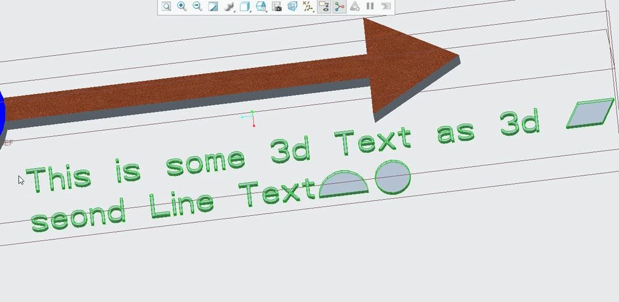Repaint the graphics window
Viewport: 619px width, 302px height.
(213, 6)
